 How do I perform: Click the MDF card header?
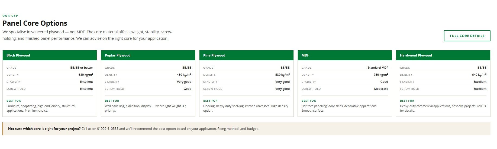click(345, 55)
